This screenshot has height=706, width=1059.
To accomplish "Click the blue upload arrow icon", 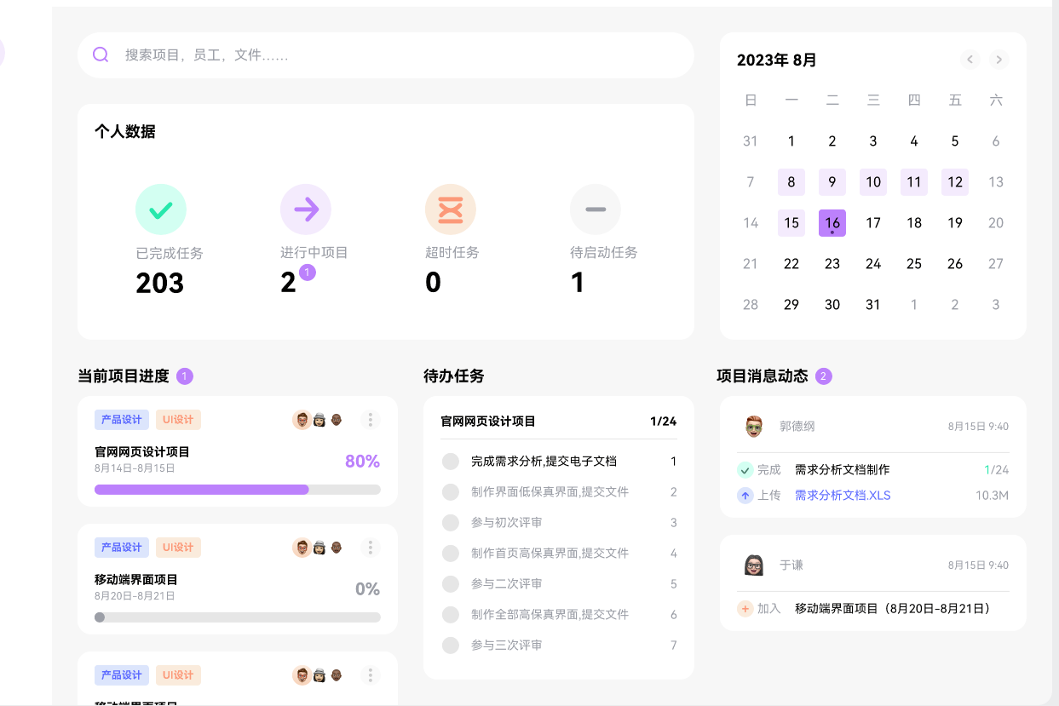I will coord(745,496).
